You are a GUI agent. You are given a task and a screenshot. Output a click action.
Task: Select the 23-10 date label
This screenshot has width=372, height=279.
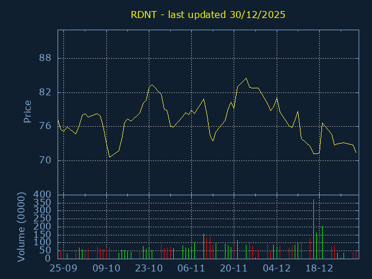pyautogui.click(x=149, y=269)
